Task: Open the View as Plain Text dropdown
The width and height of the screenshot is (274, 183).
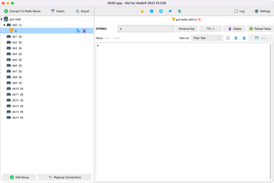Action: click(x=207, y=38)
